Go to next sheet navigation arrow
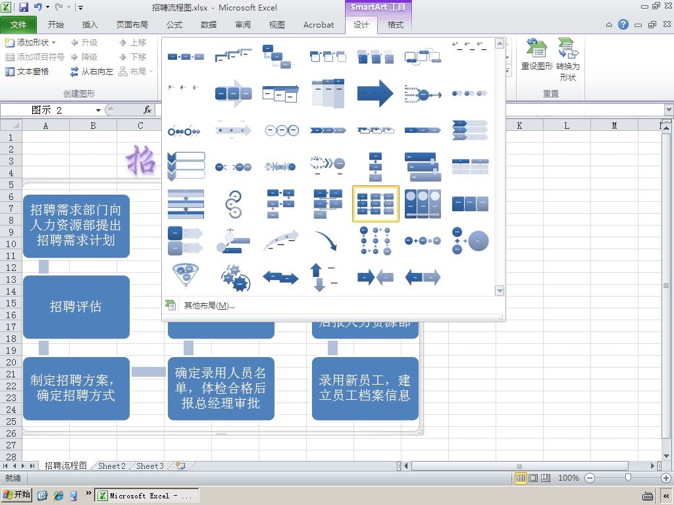This screenshot has width=674, height=505. click(x=23, y=466)
